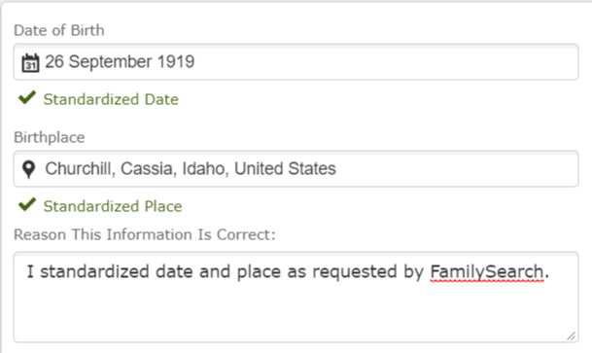Image resolution: width=592 pixels, height=353 pixels.
Task: Click the Reason This Information Is Correct label
Action: [145, 234]
